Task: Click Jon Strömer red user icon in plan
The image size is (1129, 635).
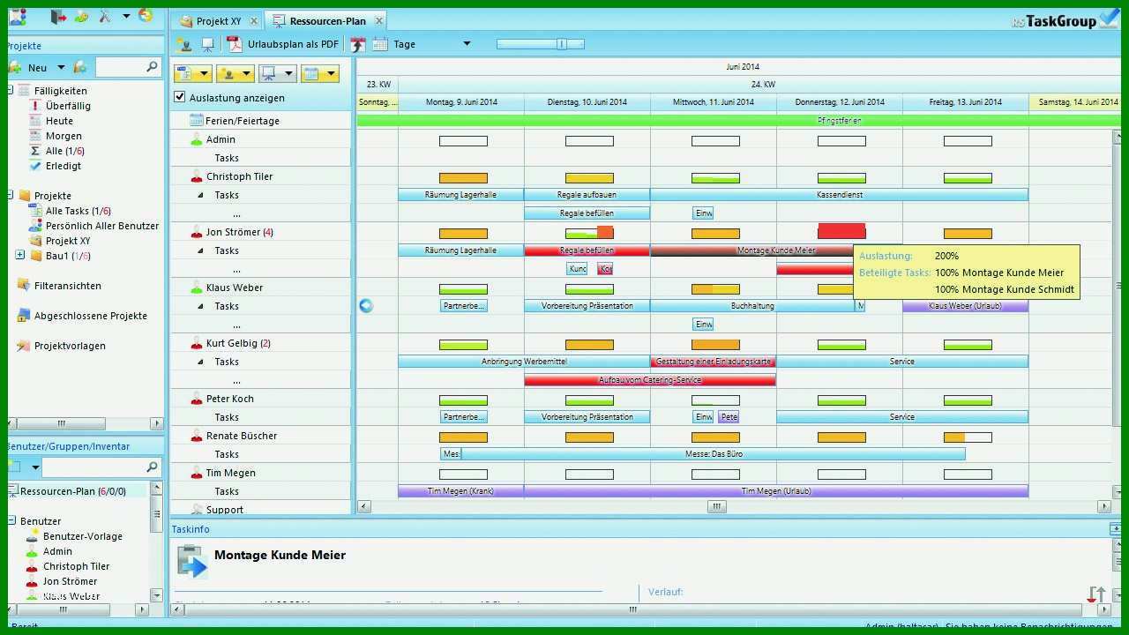Action: (197, 232)
